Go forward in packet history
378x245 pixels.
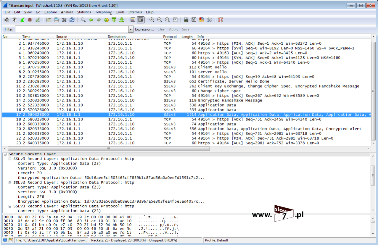tap(99, 20)
